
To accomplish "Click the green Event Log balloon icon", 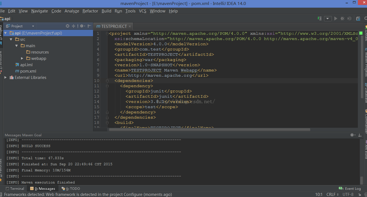I will tap(341, 188).
